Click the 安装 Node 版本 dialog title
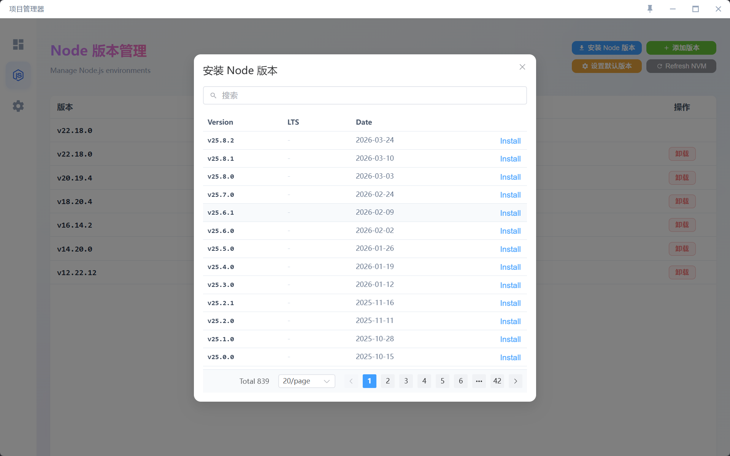 point(240,71)
